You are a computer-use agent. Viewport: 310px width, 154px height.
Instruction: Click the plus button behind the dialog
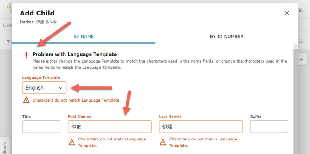pyautogui.click(x=301, y=59)
